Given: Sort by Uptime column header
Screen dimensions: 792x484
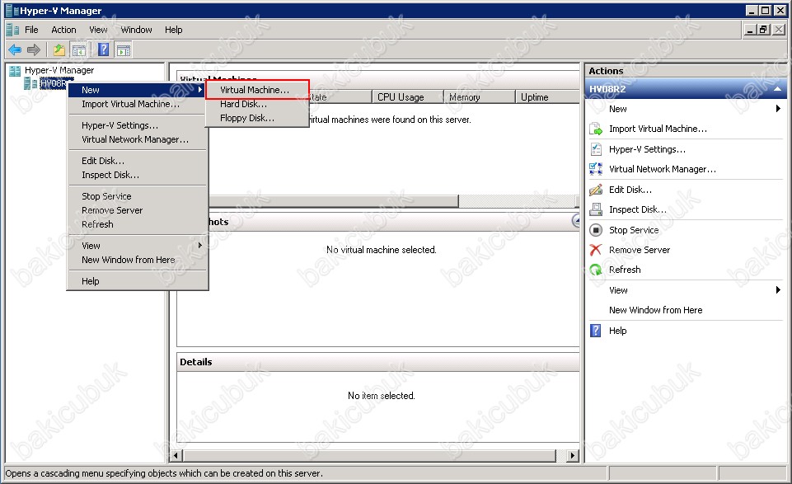Looking at the screenshot, I should click(x=547, y=97).
